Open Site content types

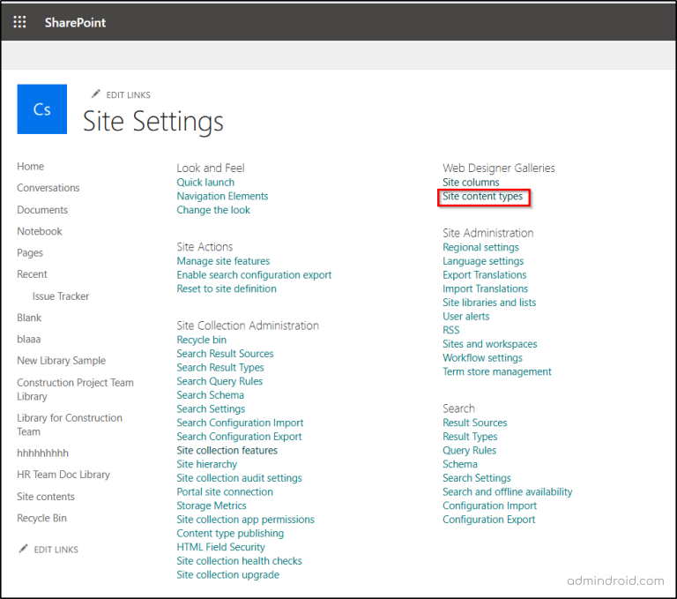(482, 196)
